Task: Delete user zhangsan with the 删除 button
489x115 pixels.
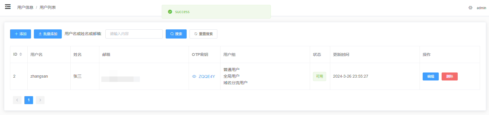Action: click(450, 76)
